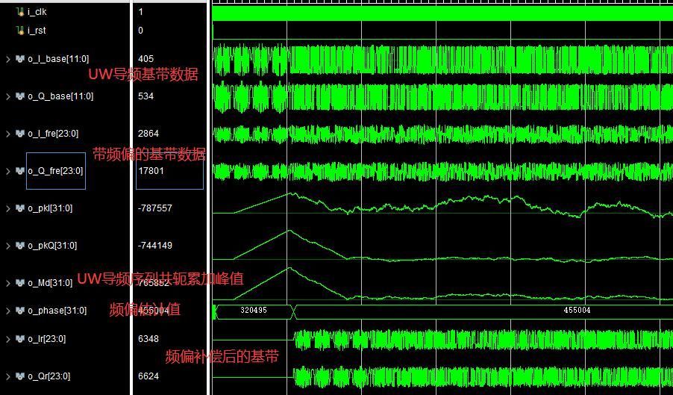Expand the o_I_base[11:0] bus
The image size is (673, 395).
tap(7, 59)
